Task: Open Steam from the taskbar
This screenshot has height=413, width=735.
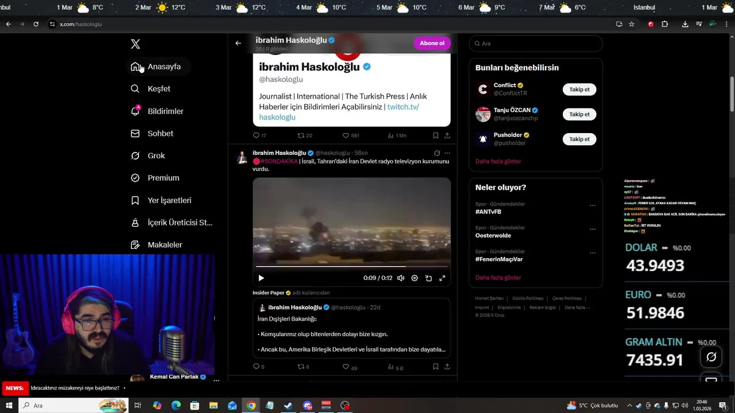Action: pos(288,406)
